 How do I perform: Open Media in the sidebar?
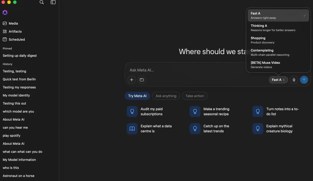click(x=13, y=23)
